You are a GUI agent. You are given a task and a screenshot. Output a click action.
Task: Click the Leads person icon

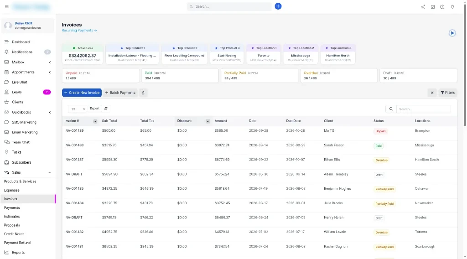pyautogui.click(x=6, y=92)
